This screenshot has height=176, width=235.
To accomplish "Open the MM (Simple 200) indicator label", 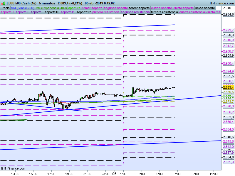I will coord(23,8).
